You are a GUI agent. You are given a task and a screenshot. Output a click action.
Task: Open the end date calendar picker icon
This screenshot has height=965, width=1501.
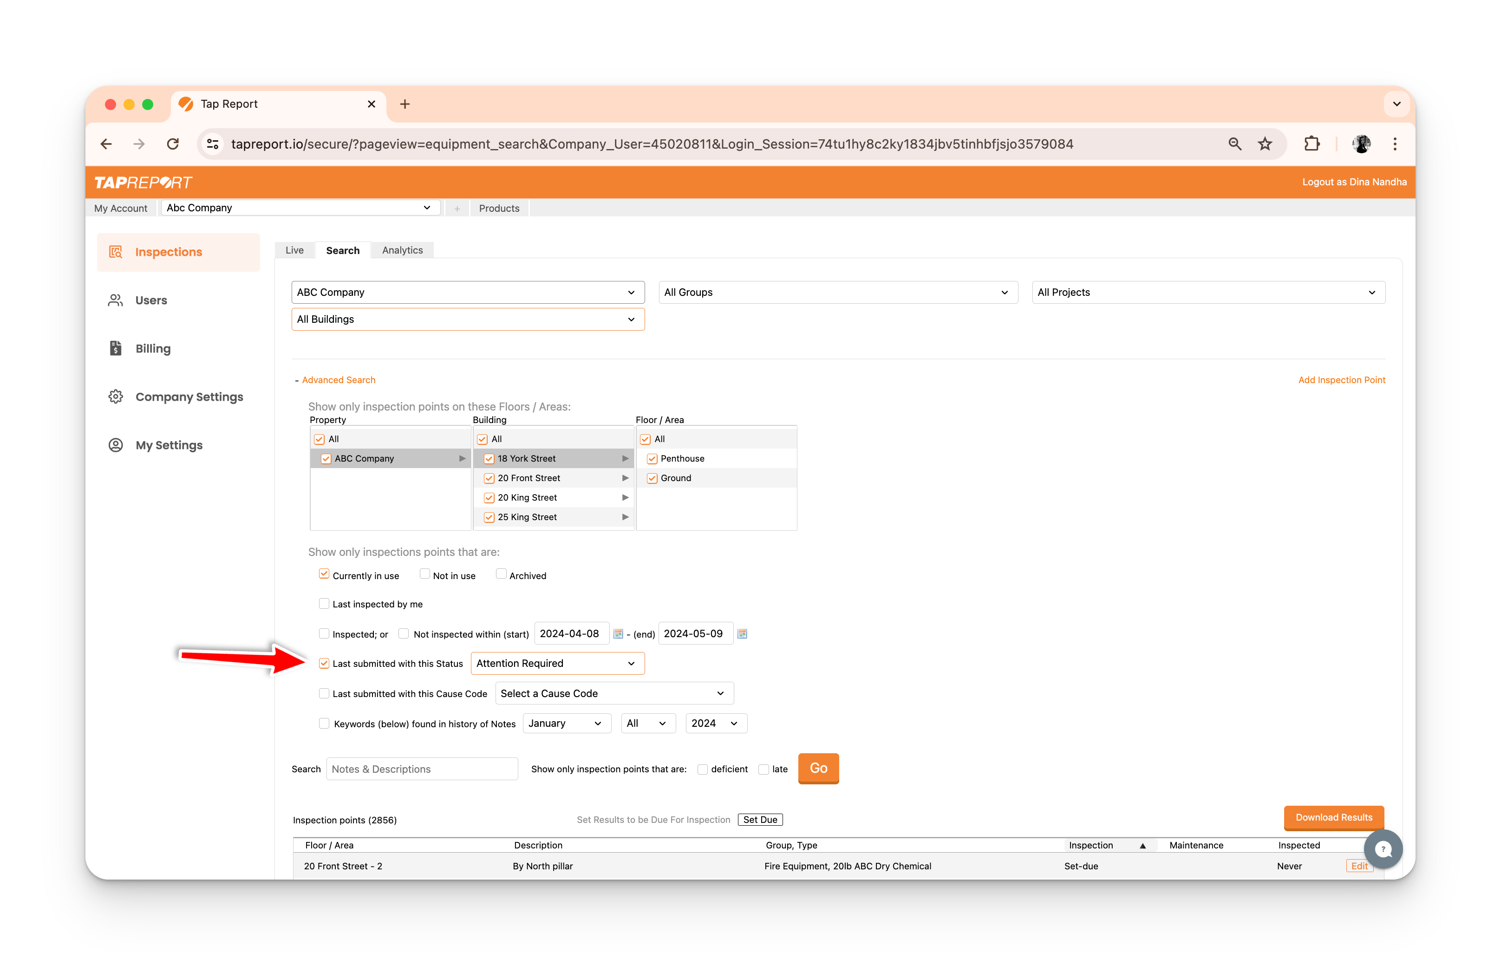pos(742,634)
